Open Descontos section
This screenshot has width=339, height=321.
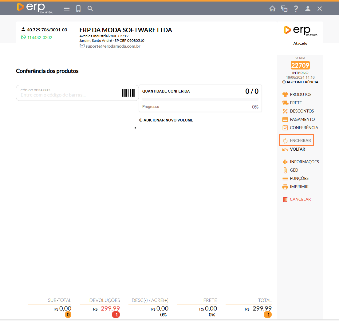[x=302, y=111]
